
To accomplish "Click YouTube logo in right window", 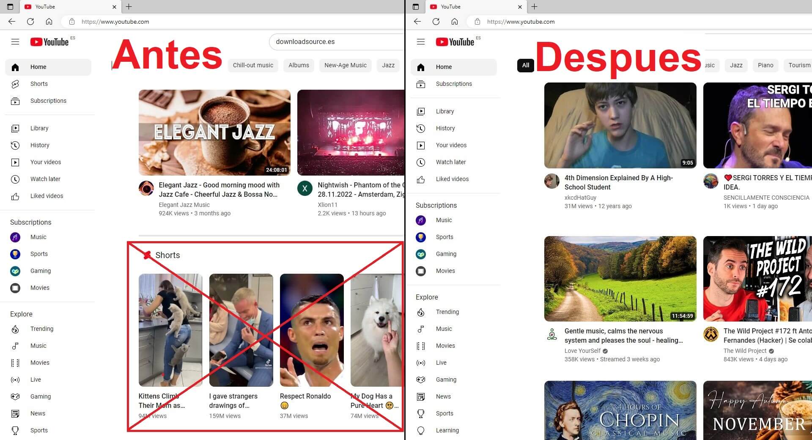I will 455,42.
